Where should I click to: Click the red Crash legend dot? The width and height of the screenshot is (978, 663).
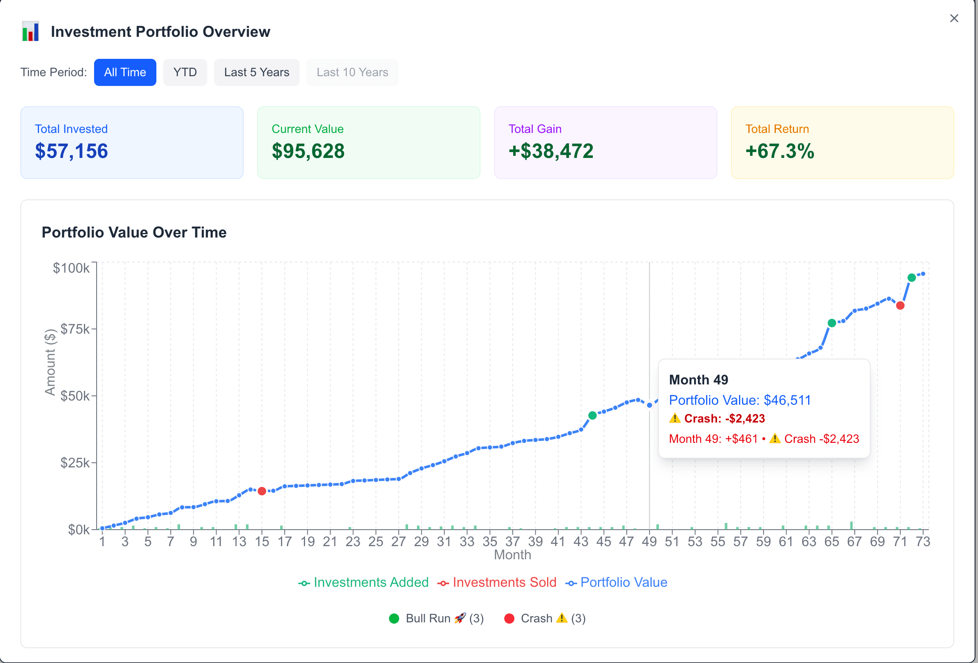tap(510, 619)
